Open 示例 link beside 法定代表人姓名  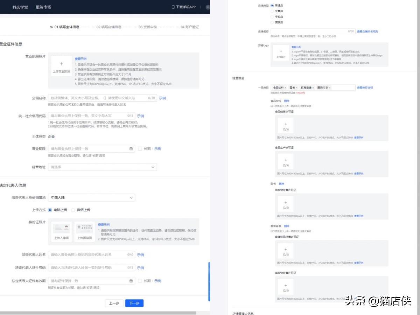pos(140,255)
